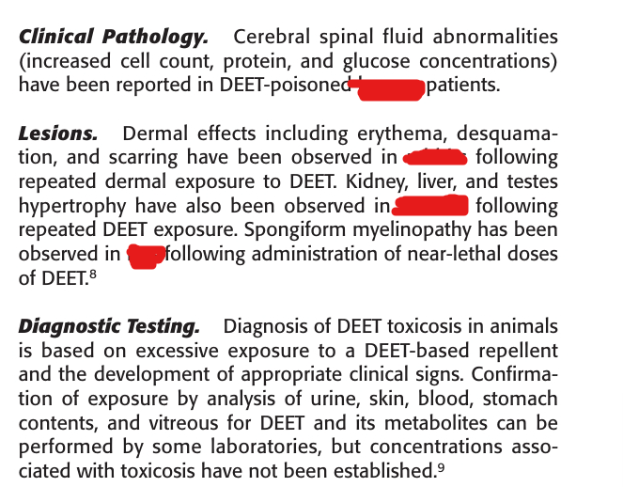Click the word DEET-based
This screenshot has height=487, width=623.
pos(417,351)
